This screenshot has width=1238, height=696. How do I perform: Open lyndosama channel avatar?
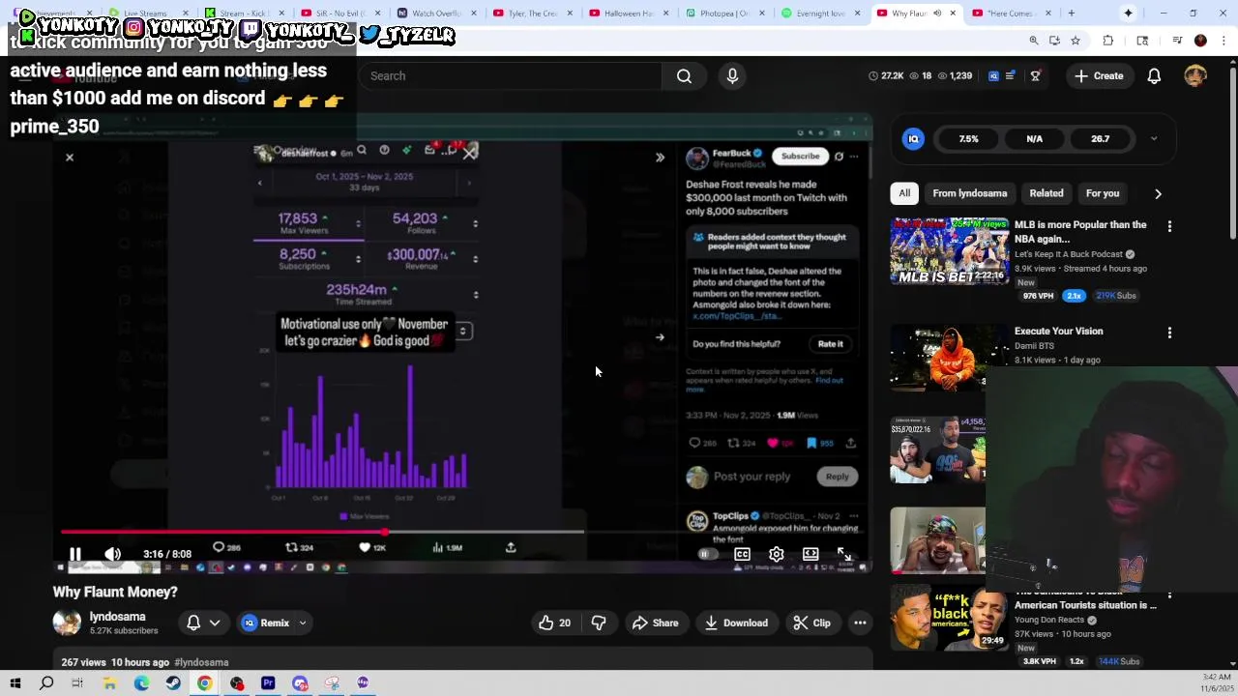pos(67,623)
